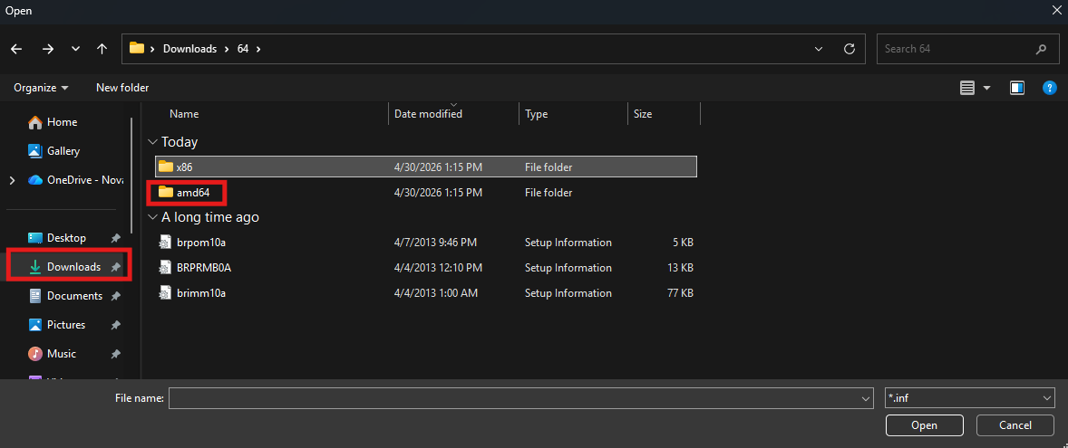
Task: Open Desktop in the sidebar
Action: [57, 238]
